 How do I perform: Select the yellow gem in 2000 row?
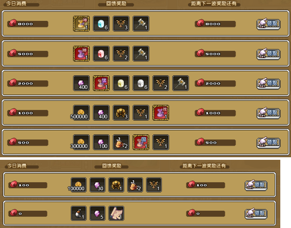pos(121,83)
